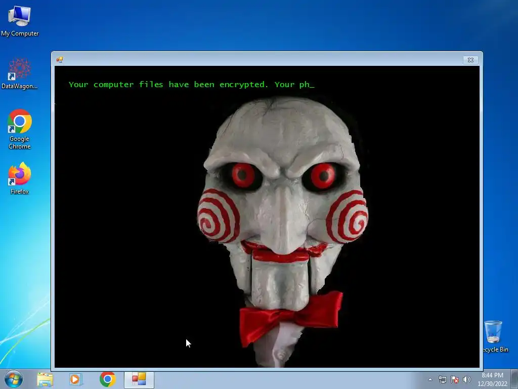Open the network status tray icon

[x=442, y=379]
